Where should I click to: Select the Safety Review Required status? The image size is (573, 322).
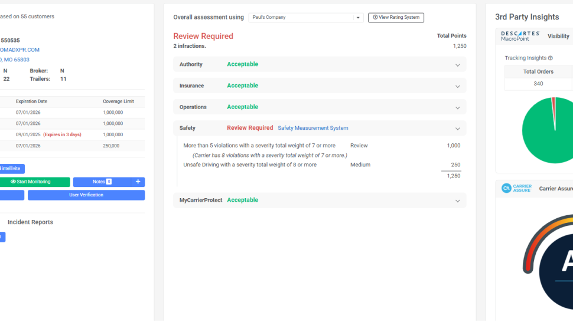point(250,127)
